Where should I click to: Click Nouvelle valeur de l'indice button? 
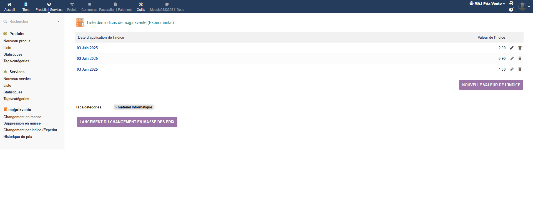[491, 85]
